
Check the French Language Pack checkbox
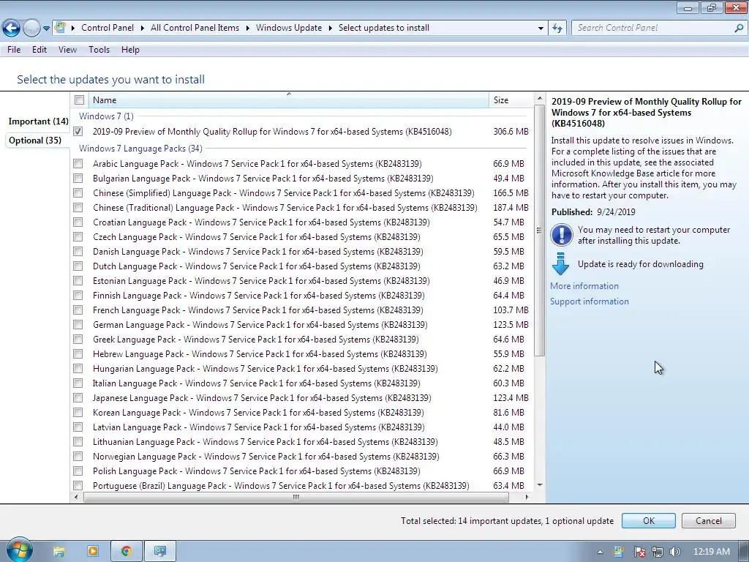[x=78, y=310]
